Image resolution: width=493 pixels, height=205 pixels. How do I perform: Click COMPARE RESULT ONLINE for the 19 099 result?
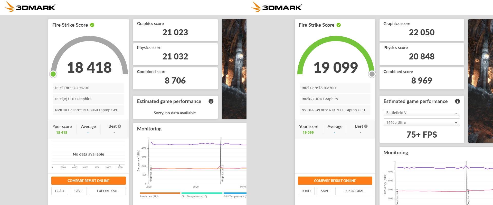(x=335, y=181)
